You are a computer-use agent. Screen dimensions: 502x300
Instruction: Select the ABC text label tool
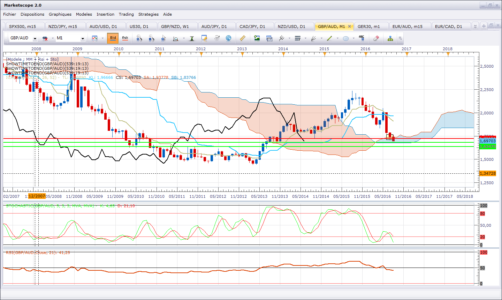pos(362,38)
